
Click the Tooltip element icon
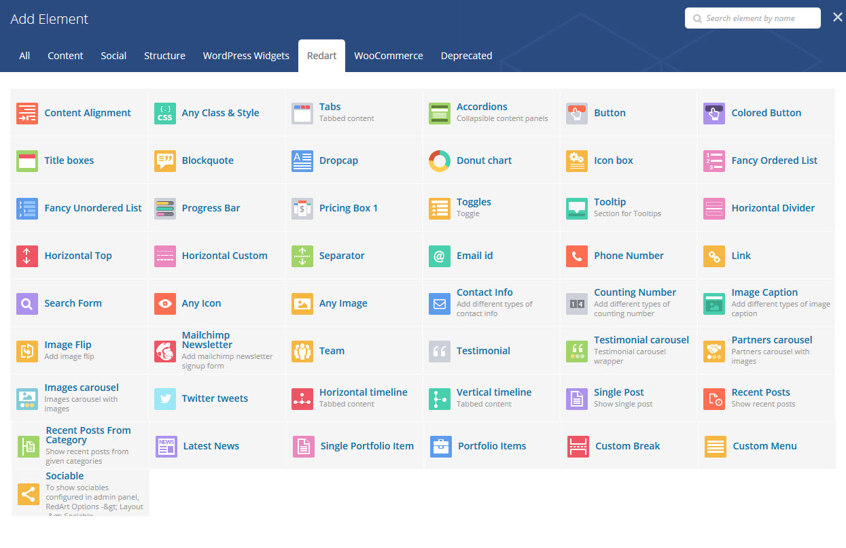[577, 209]
